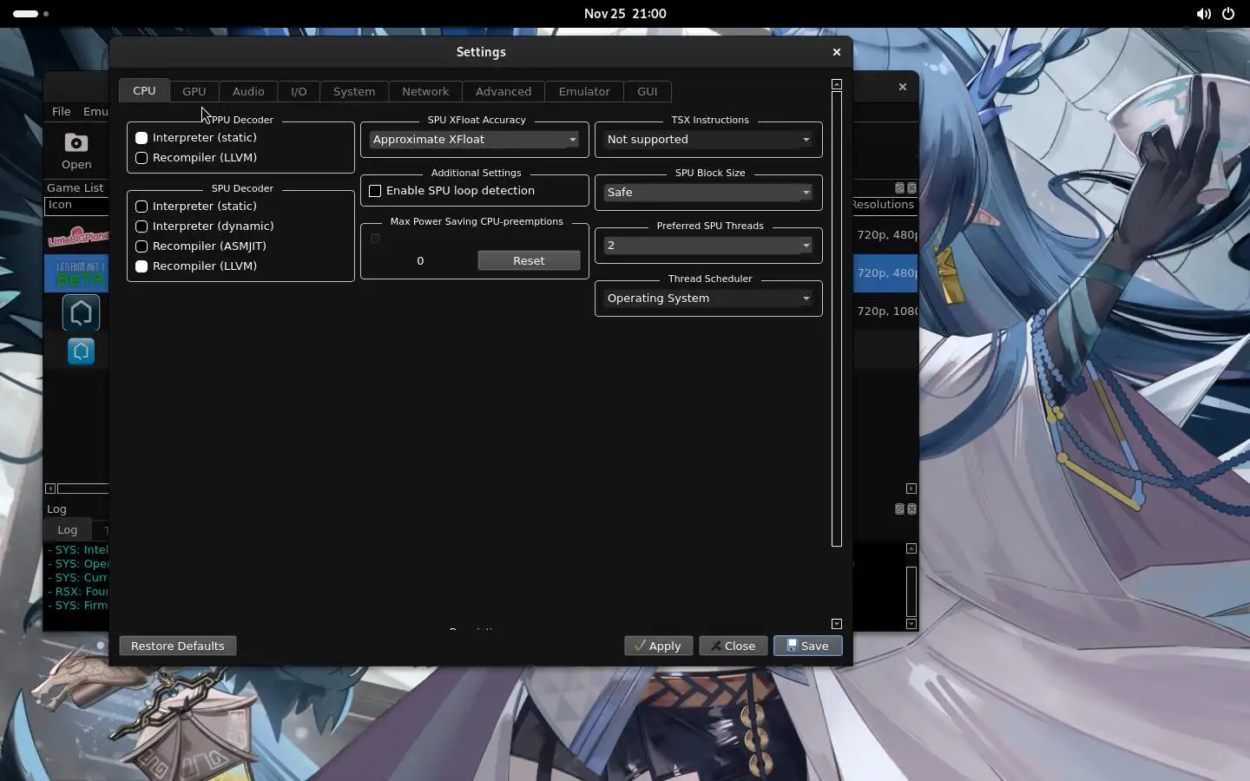Click the Settings scroll-up arrow
Screen dimensions: 1250x781
tap(837, 84)
